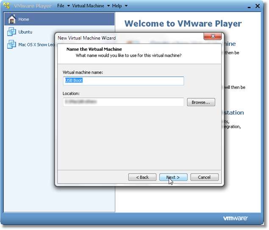This screenshot has width=269, height=230.
Task: Minimize the VMware Player window
Action: [249, 7]
